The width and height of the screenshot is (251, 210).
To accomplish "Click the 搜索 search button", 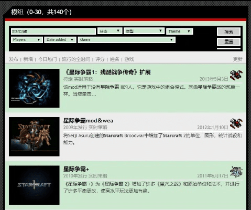I will 228,31.
